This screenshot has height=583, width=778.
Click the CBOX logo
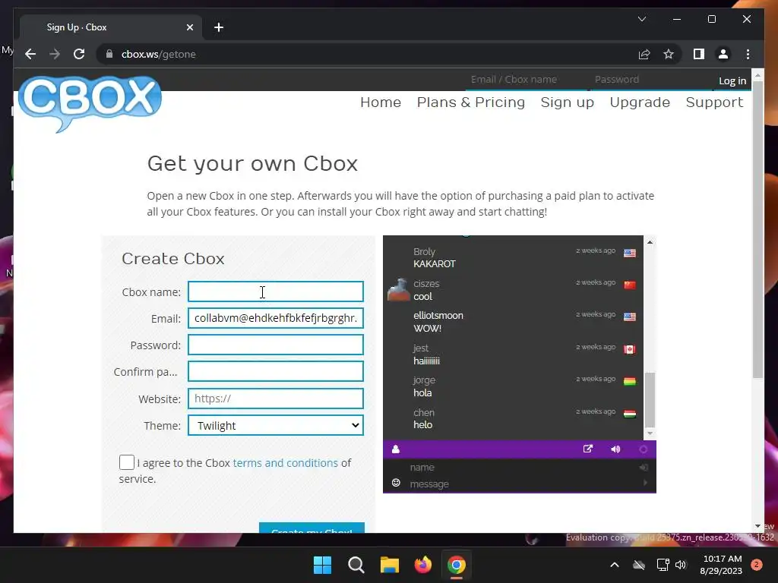pos(90,103)
